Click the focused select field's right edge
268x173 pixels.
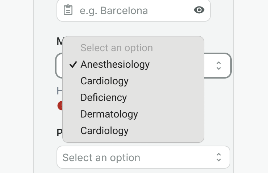coord(227,65)
